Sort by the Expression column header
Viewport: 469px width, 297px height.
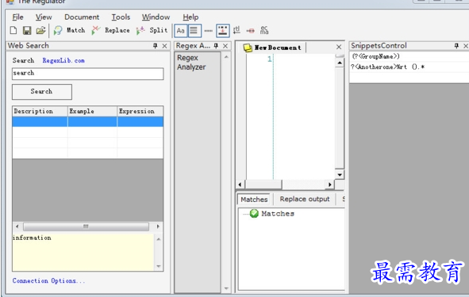point(140,111)
